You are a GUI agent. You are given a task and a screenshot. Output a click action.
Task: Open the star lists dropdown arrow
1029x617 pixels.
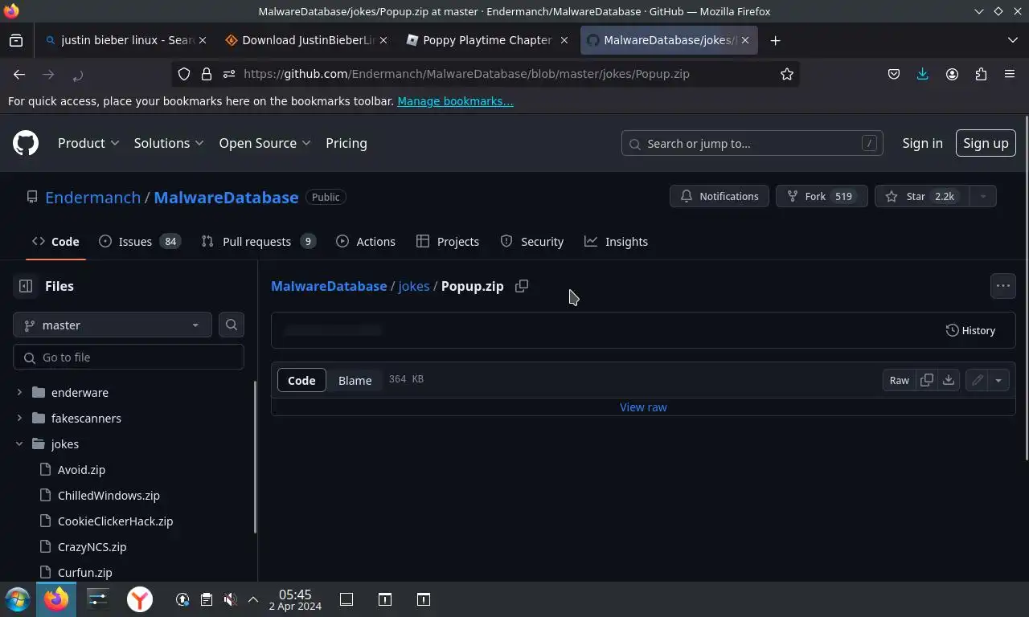982,196
